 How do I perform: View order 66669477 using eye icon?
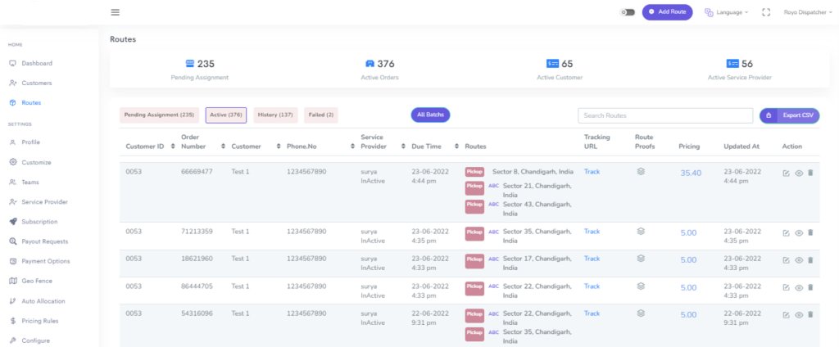tap(799, 173)
